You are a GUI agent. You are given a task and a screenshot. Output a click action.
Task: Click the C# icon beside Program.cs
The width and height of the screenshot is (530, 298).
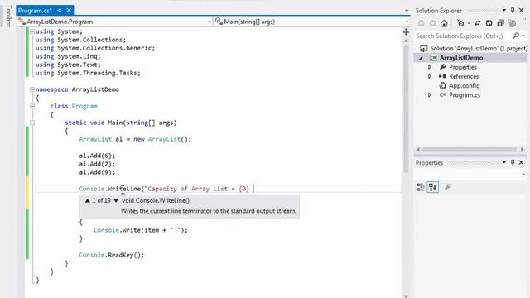point(442,95)
